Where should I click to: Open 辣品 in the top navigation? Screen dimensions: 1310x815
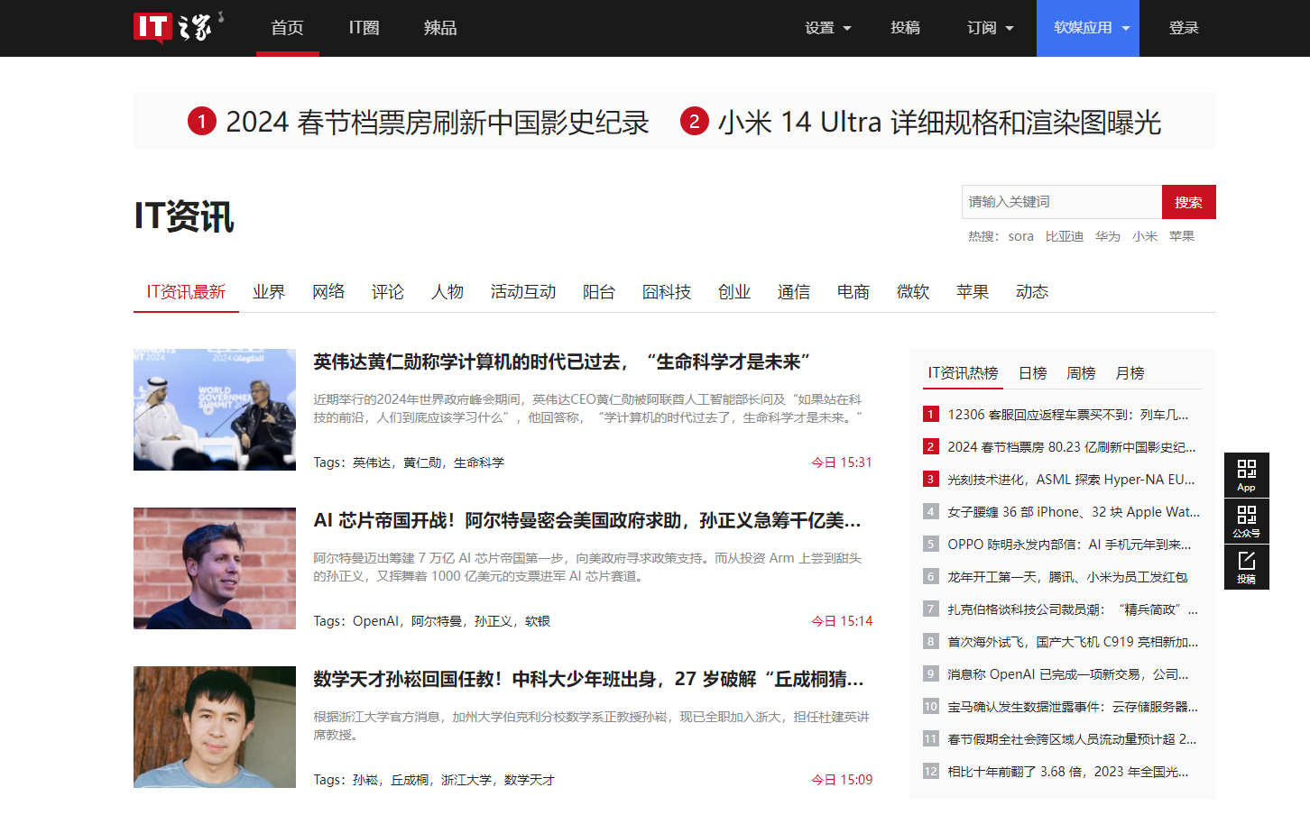point(440,28)
